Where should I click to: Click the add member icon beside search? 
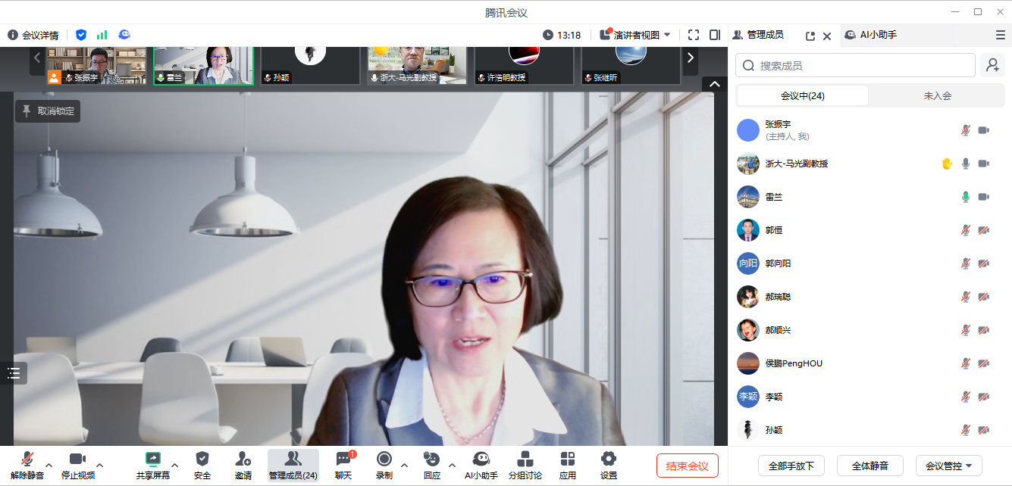[992, 66]
